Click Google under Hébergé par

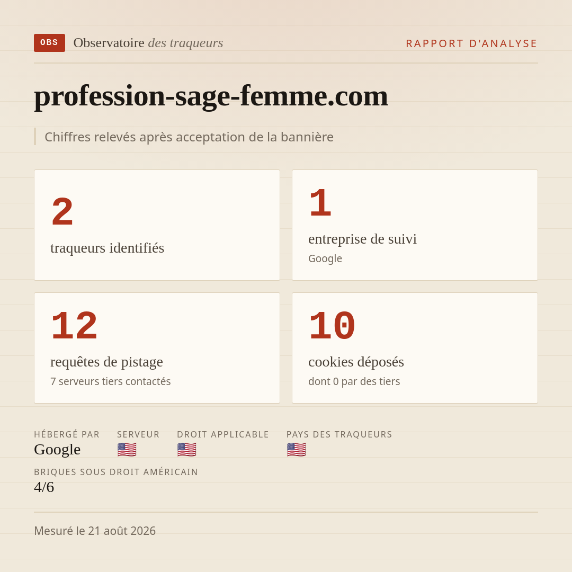click(57, 450)
